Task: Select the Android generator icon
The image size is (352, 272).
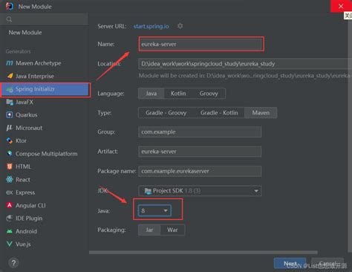Action: point(10,231)
